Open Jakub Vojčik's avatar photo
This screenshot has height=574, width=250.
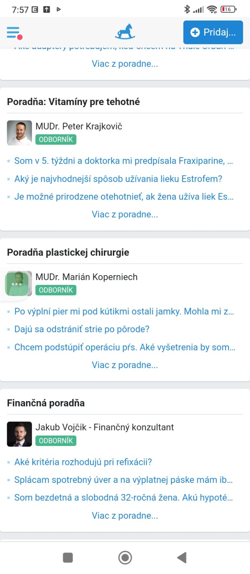(x=19, y=434)
